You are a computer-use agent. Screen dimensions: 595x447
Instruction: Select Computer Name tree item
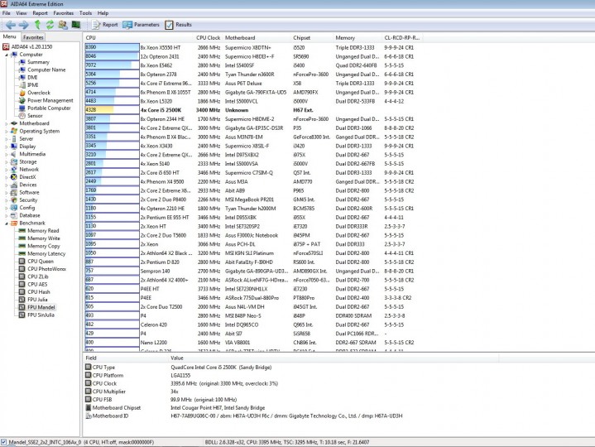point(46,70)
